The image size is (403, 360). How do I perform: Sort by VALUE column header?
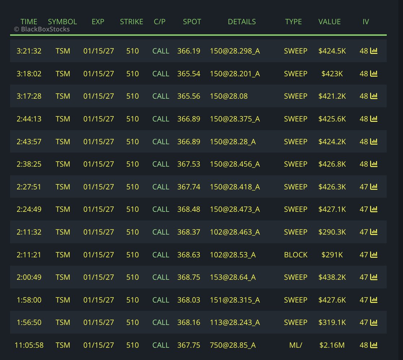coord(329,22)
